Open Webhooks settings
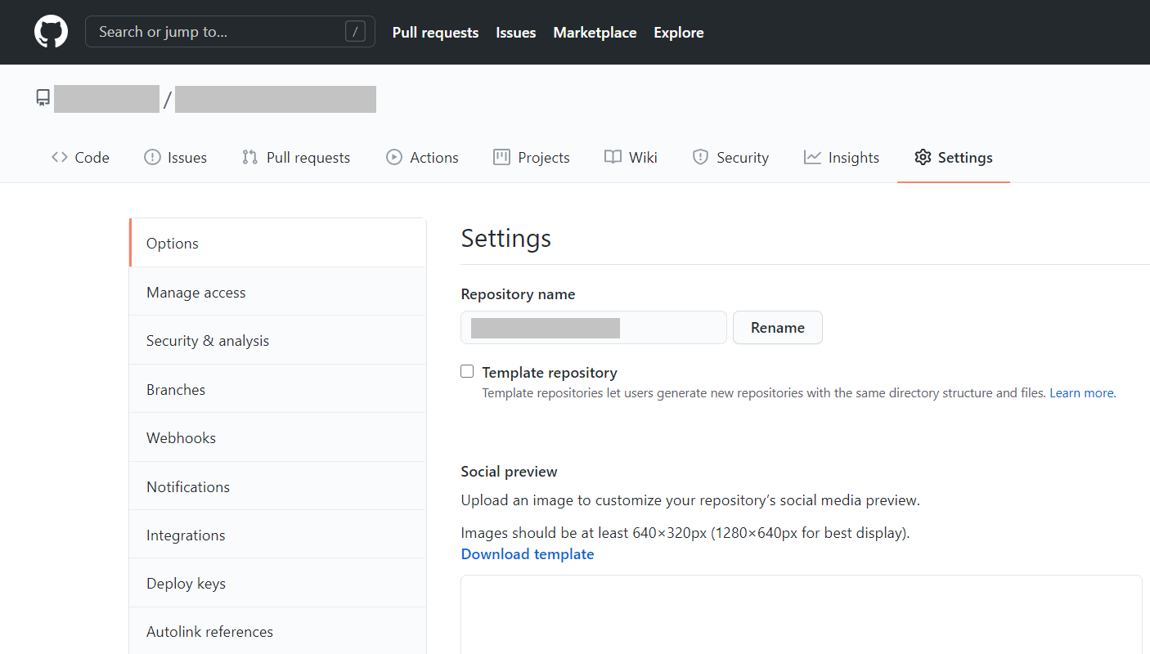 [278, 437]
